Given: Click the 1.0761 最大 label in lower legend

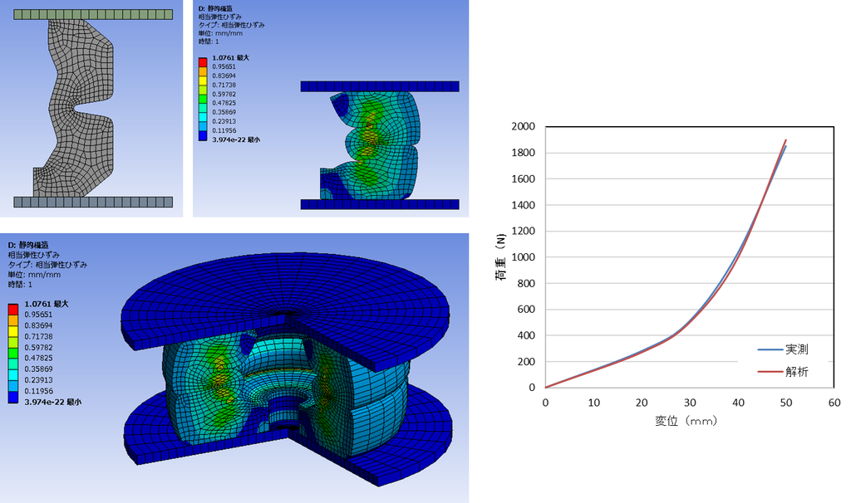Looking at the screenshot, I should click(x=47, y=304).
